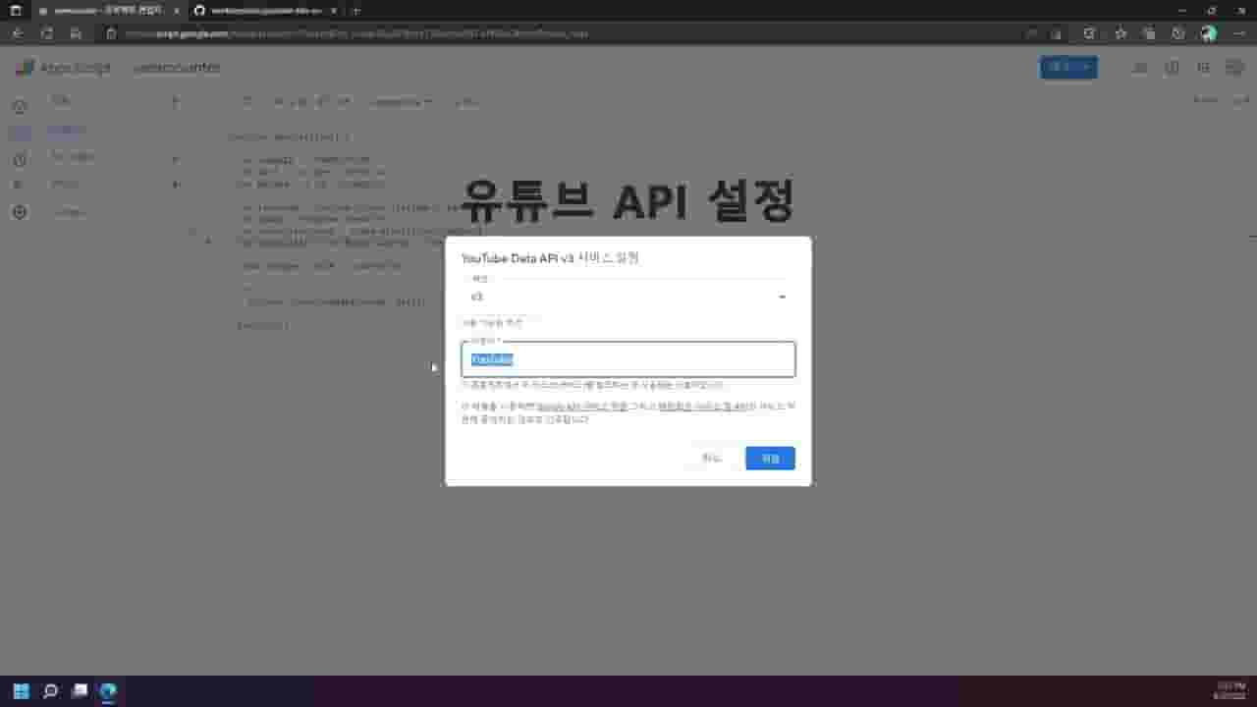Image resolution: width=1257 pixels, height=707 pixels.
Task: Open the Editor view in Apps Script sidebar
Action: [x=20, y=133]
